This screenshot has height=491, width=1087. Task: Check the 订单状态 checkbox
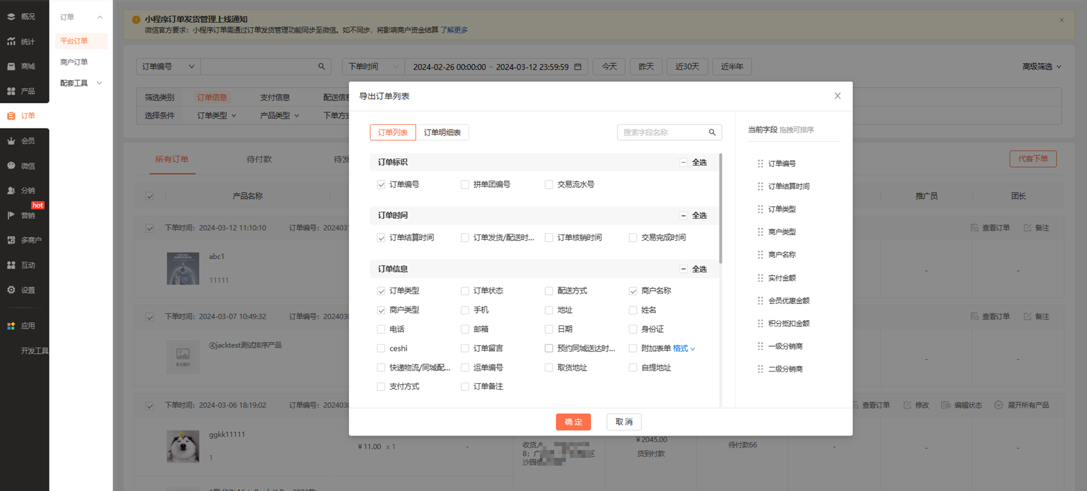pos(465,291)
